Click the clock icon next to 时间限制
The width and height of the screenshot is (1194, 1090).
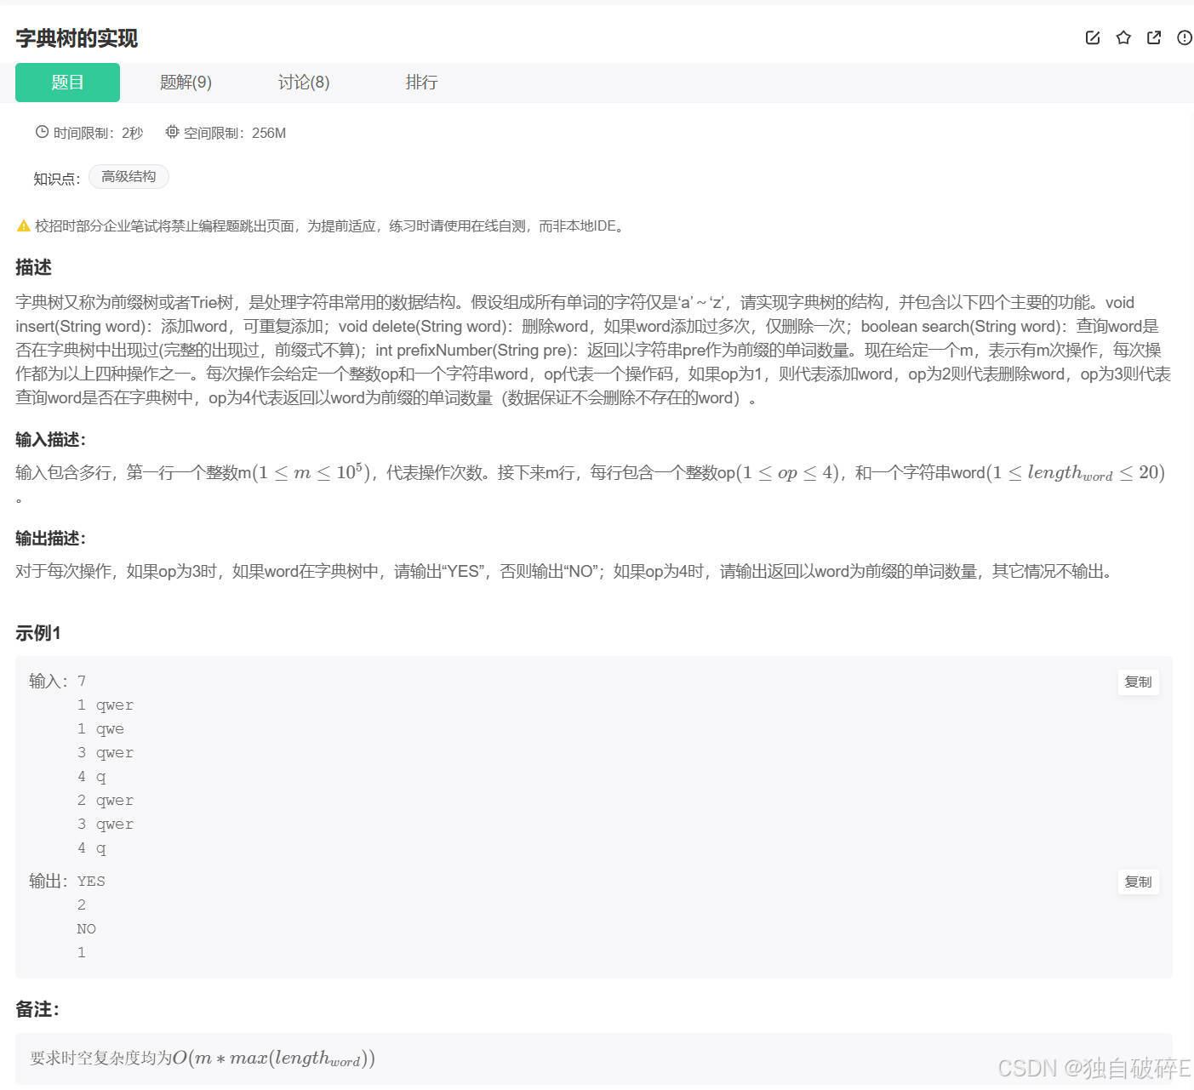coord(42,132)
